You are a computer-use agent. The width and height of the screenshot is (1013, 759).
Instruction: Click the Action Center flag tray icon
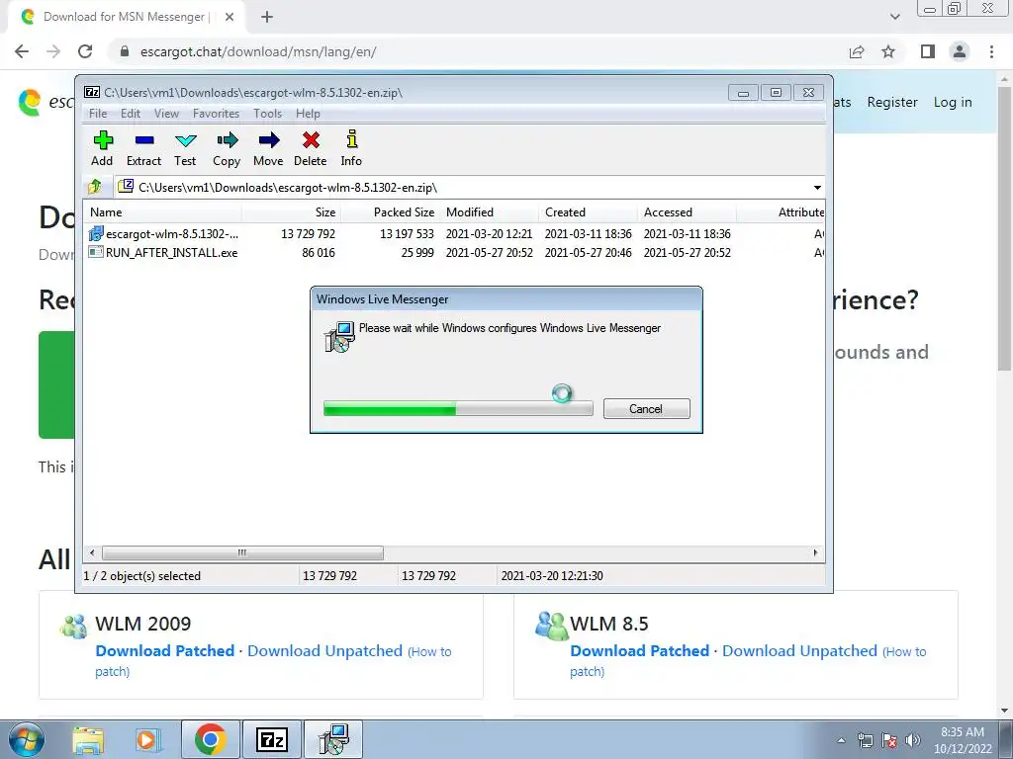coord(889,740)
